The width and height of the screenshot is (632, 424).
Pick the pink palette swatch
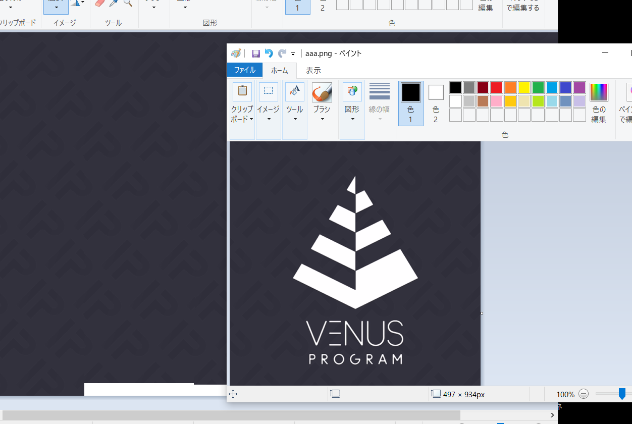tap(497, 101)
